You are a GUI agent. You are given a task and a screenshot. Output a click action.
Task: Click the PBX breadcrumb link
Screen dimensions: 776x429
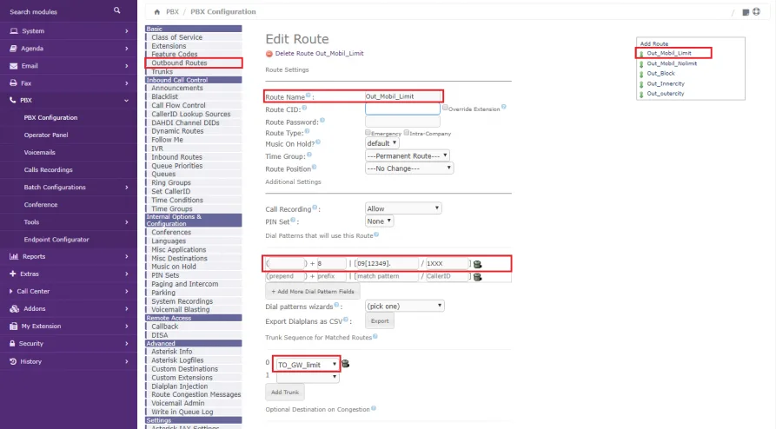[x=172, y=11]
